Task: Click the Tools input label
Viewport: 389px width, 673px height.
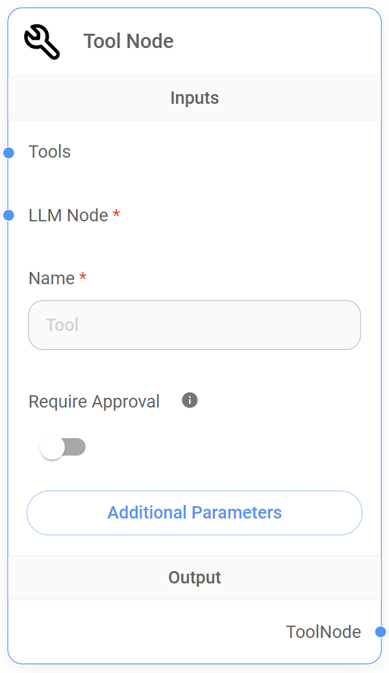Action: [49, 152]
